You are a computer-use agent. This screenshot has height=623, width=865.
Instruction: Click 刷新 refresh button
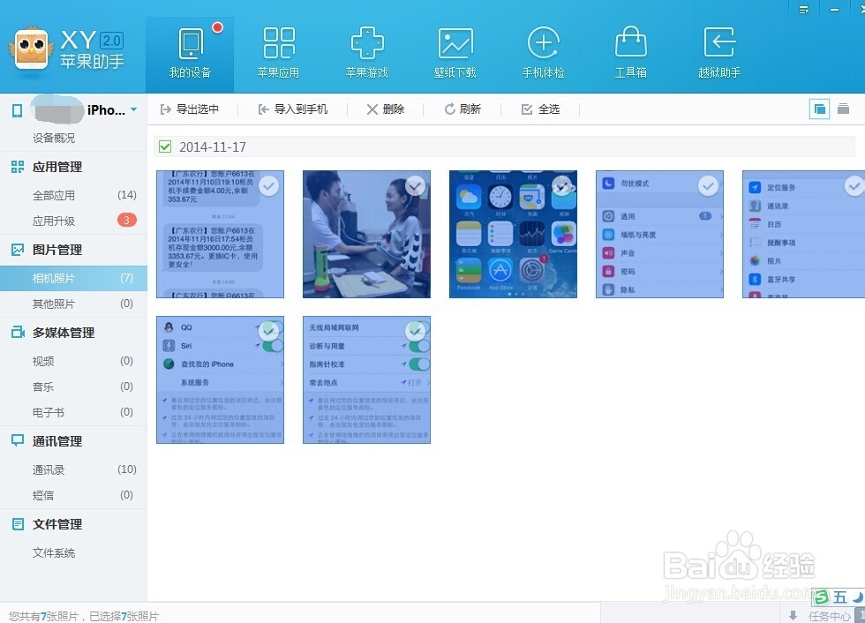(463, 109)
